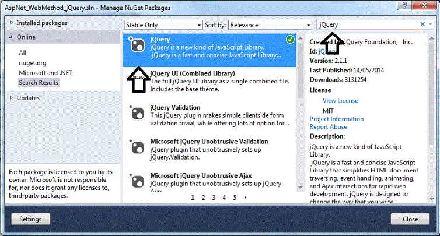Go to results page 5
The width and height of the screenshot is (440, 236).
235,198
